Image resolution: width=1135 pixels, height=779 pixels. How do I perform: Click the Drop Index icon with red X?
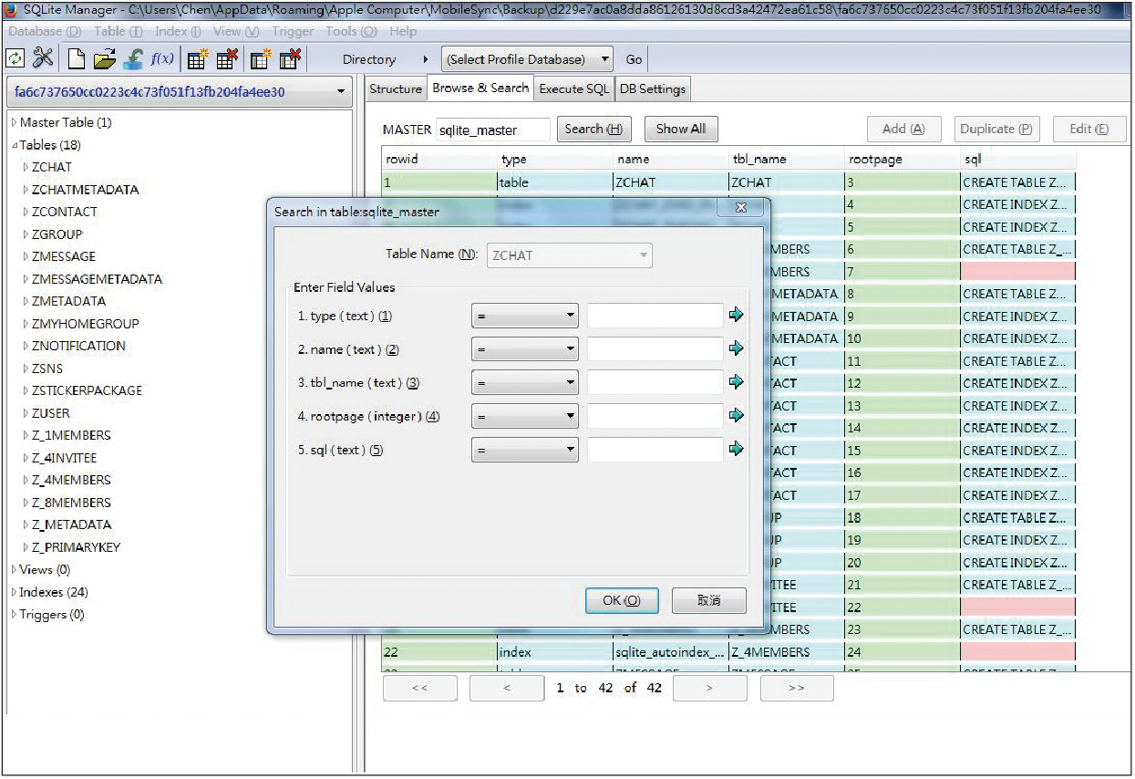290,59
